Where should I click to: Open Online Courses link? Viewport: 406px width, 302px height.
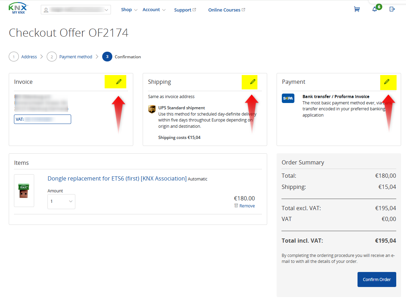pyautogui.click(x=227, y=10)
